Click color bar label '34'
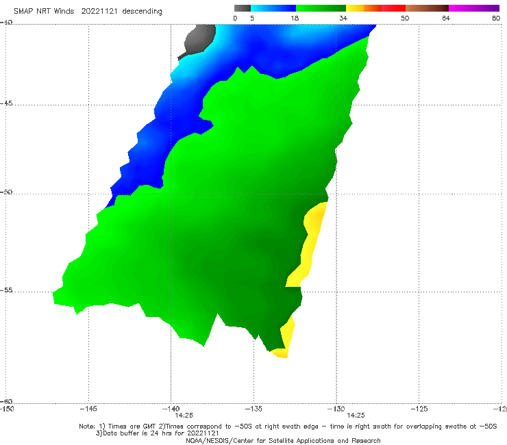 [343, 18]
